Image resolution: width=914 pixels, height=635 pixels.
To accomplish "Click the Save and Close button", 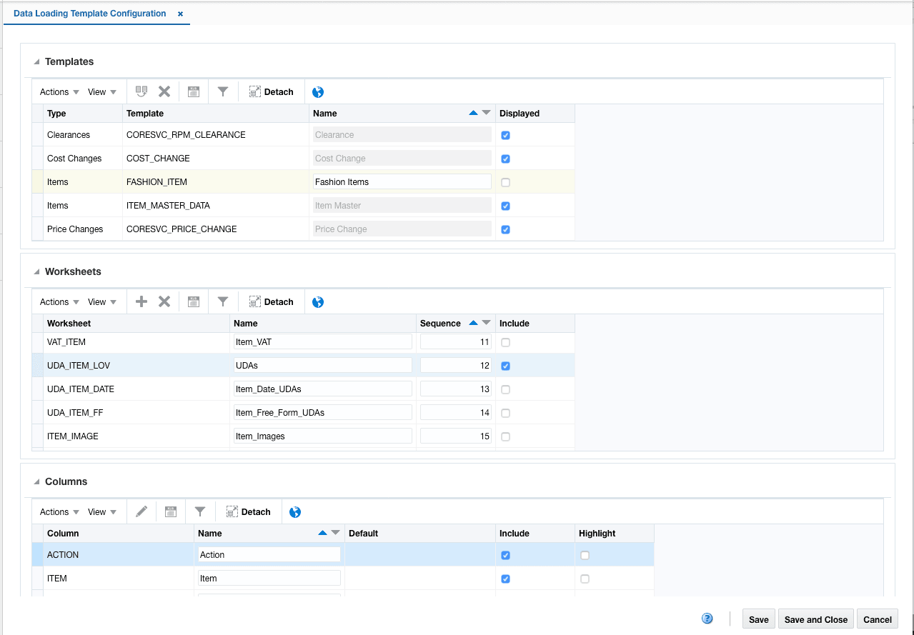I will coord(815,619).
